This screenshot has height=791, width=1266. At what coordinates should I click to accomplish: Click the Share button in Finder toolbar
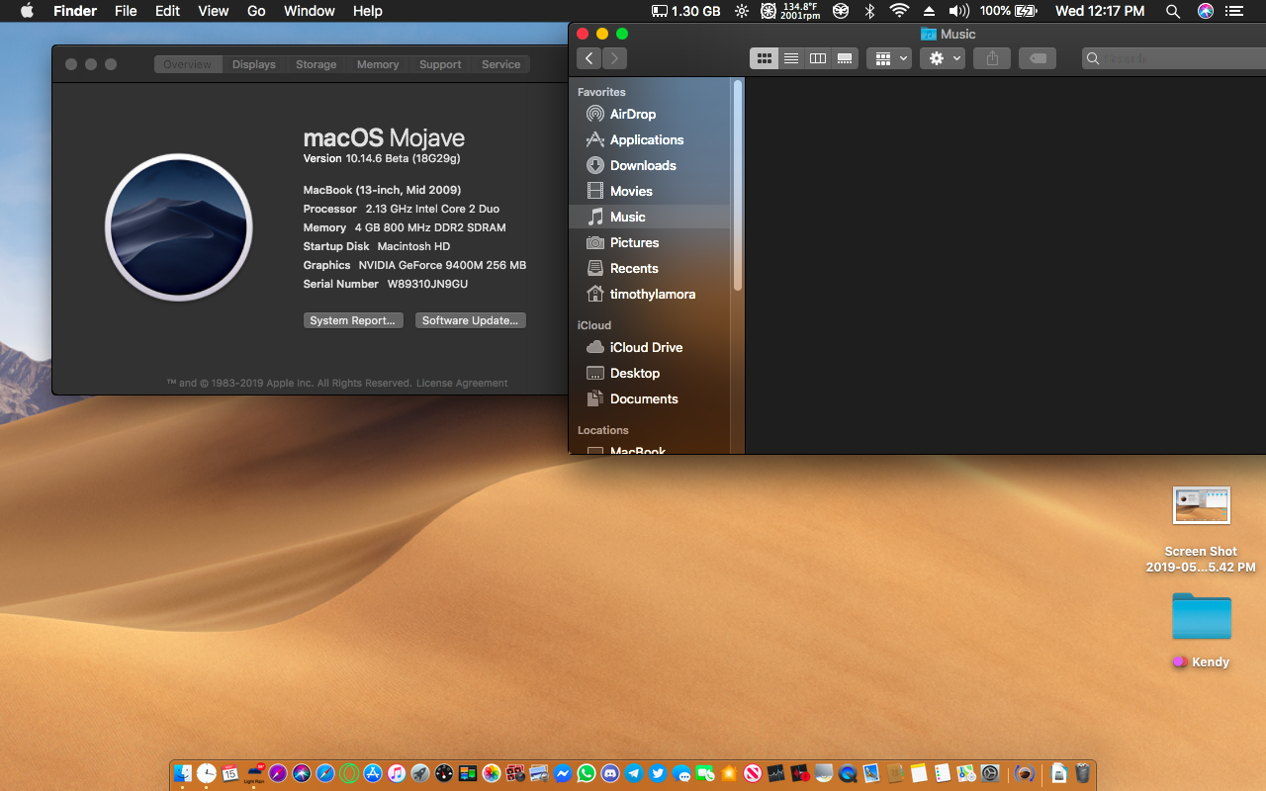pos(992,58)
